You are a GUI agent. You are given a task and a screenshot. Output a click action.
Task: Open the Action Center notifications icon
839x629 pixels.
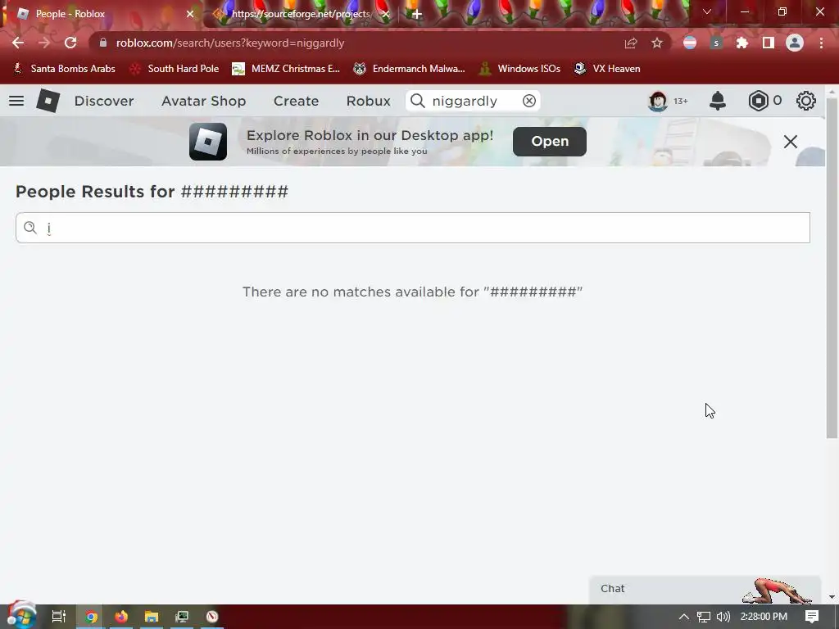[x=812, y=617]
